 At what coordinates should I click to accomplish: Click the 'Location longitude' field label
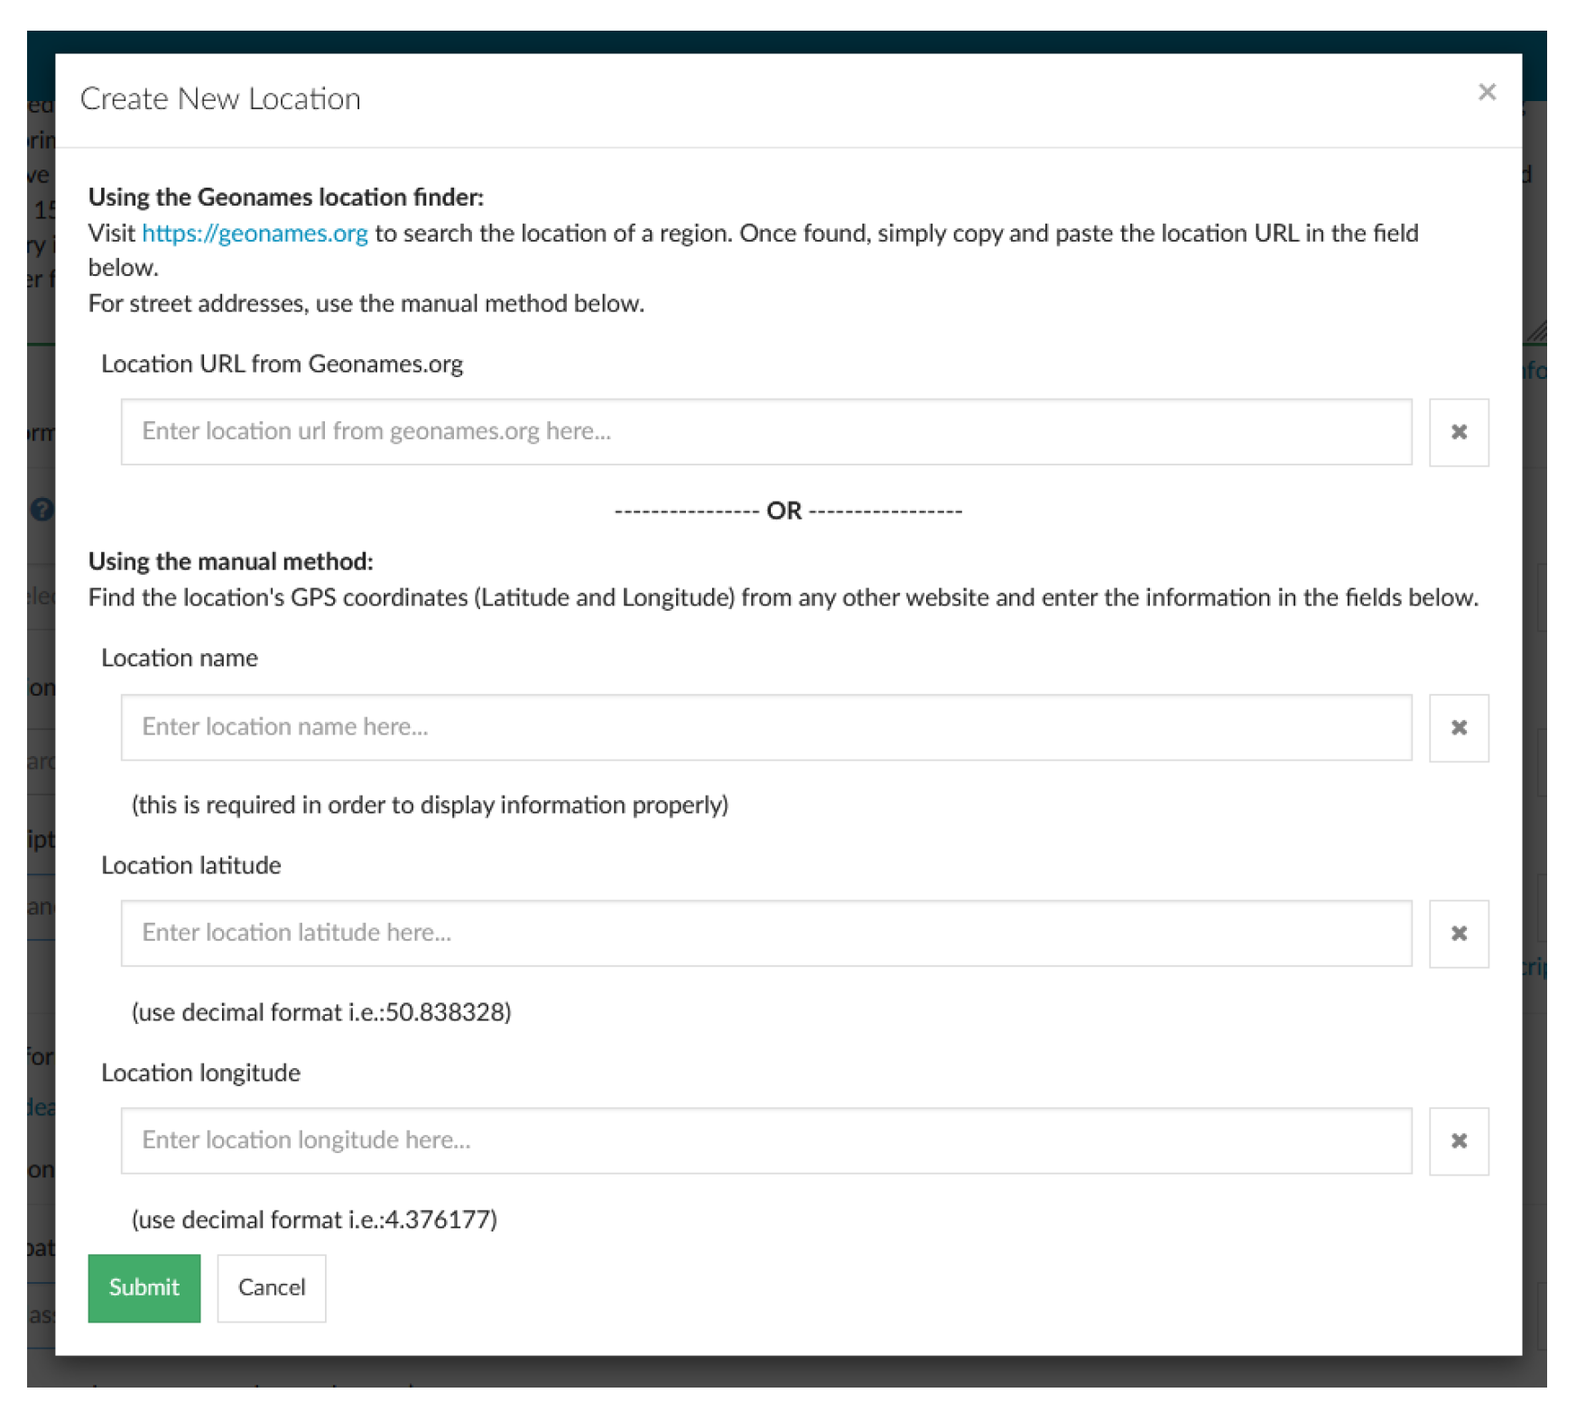pyautogui.click(x=200, y=1073)
